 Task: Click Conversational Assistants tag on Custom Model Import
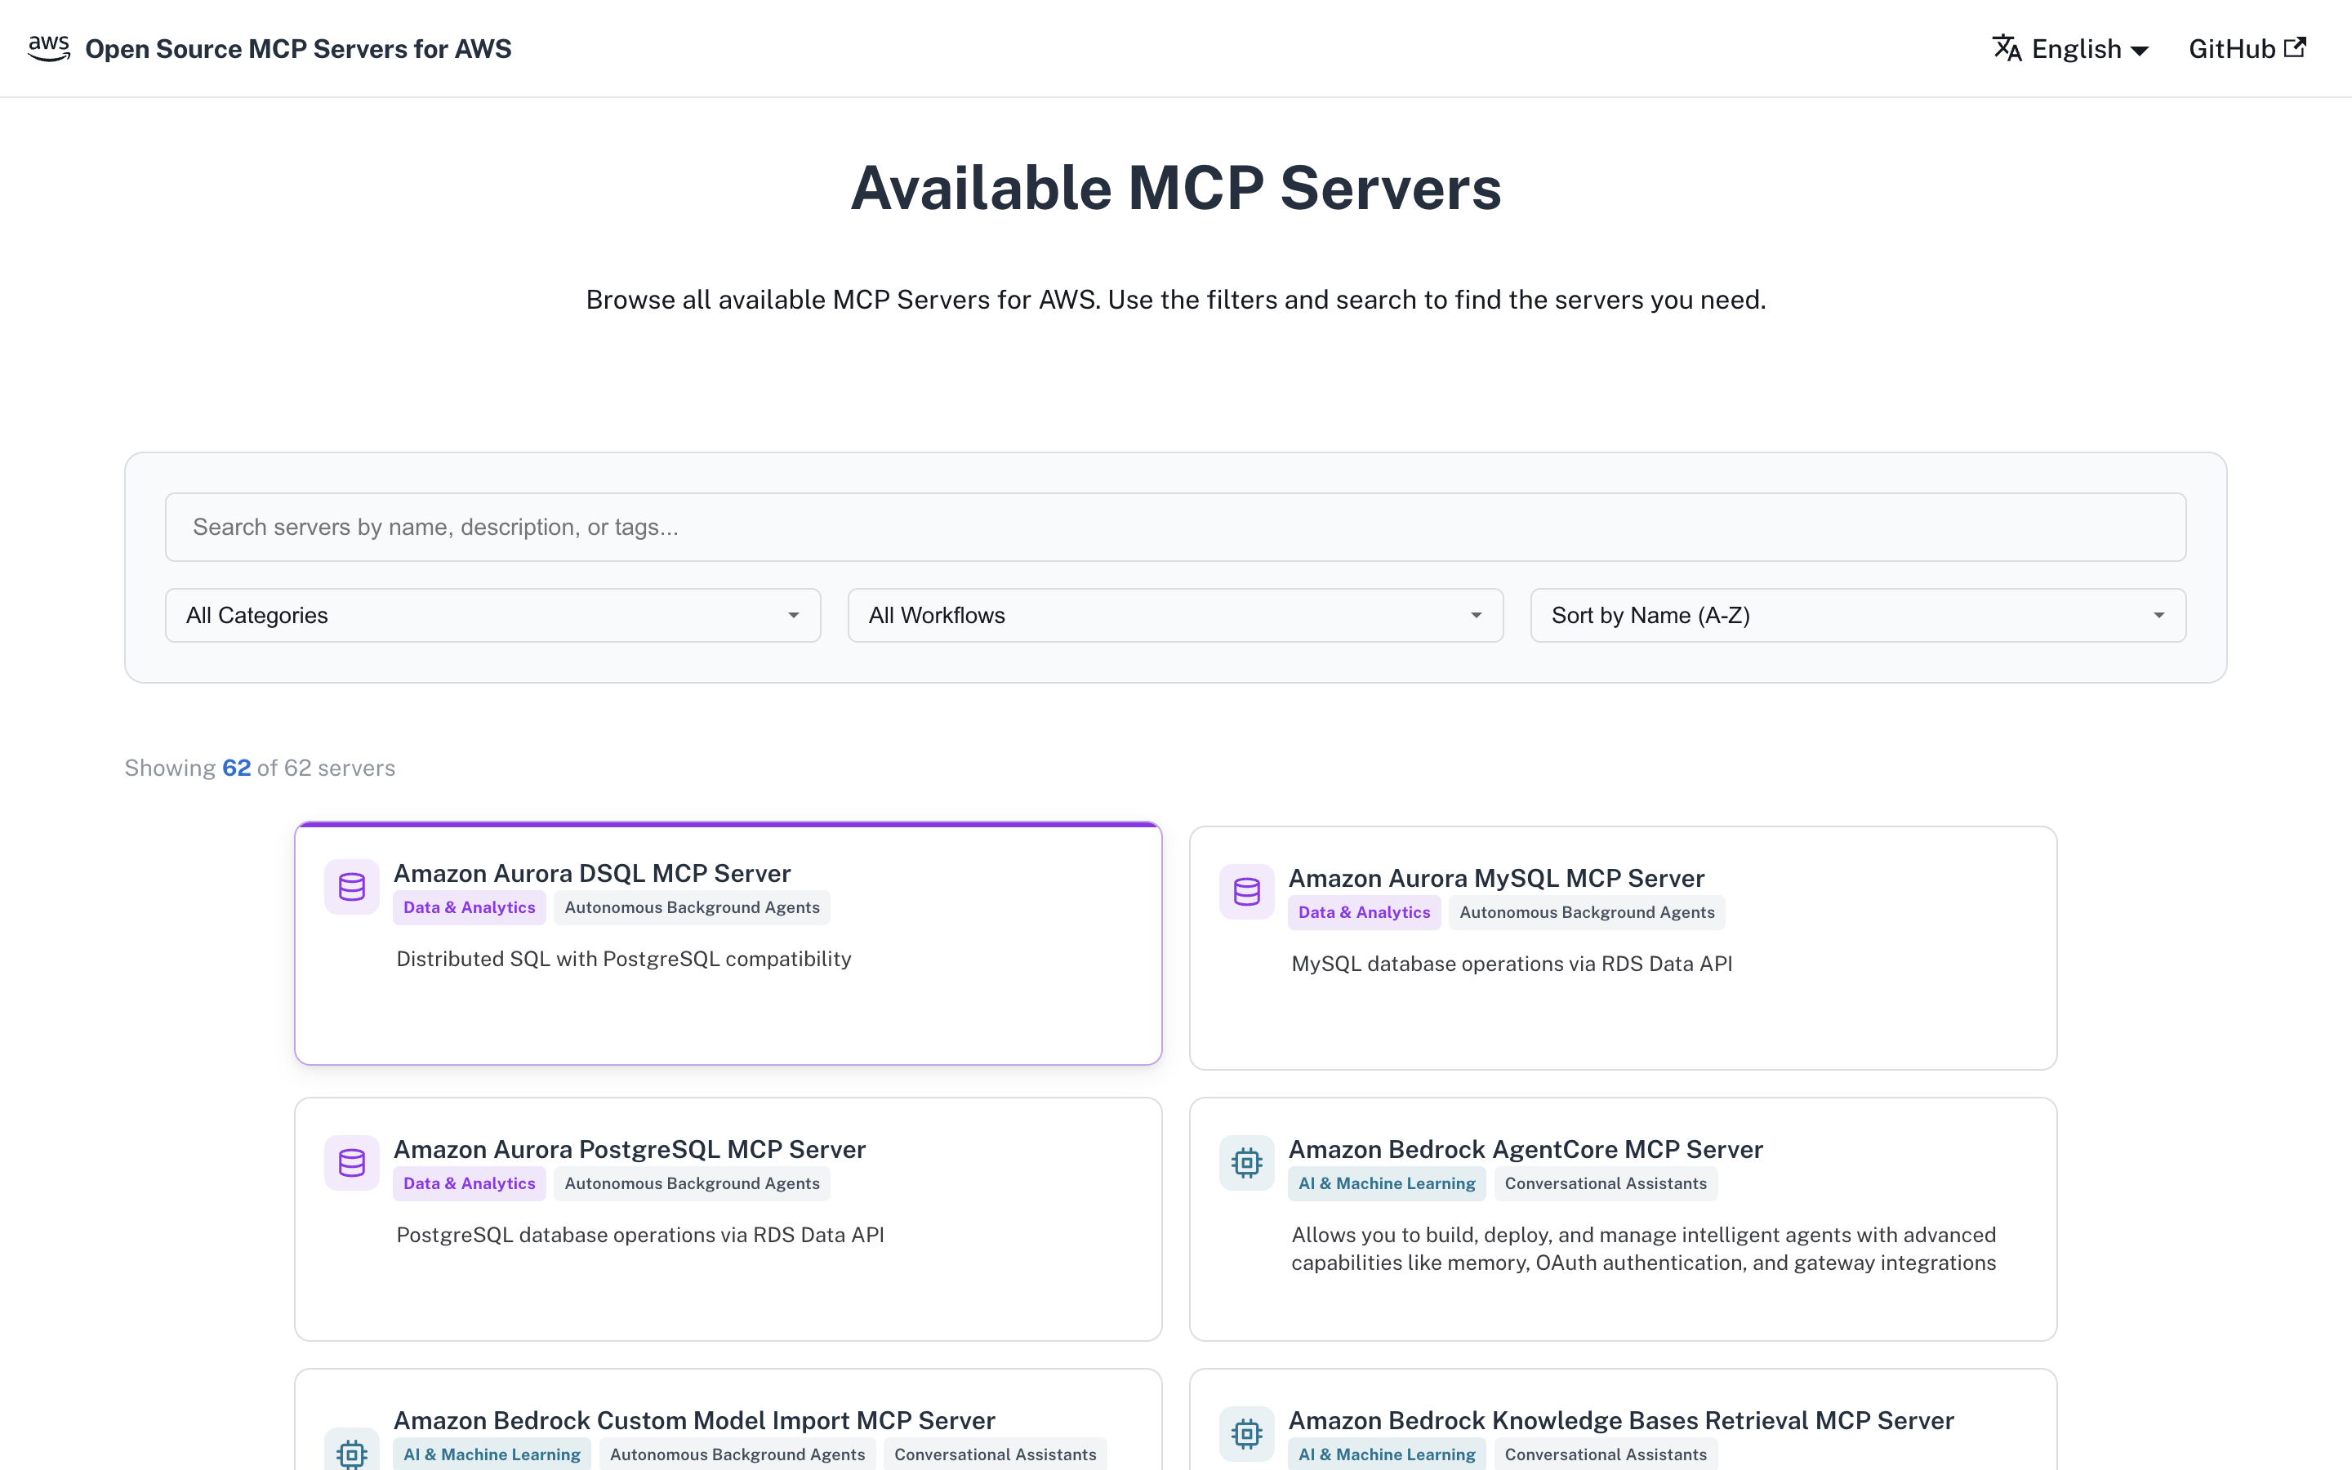996,1454
